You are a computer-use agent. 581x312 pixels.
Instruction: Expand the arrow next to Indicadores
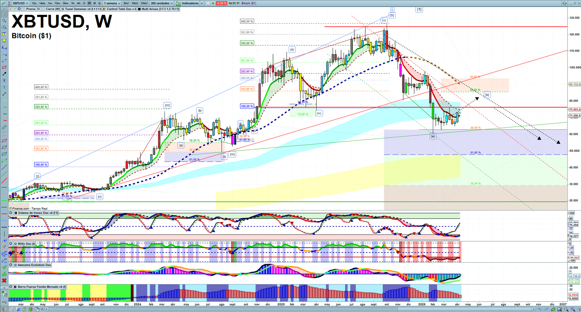(202, 3)
